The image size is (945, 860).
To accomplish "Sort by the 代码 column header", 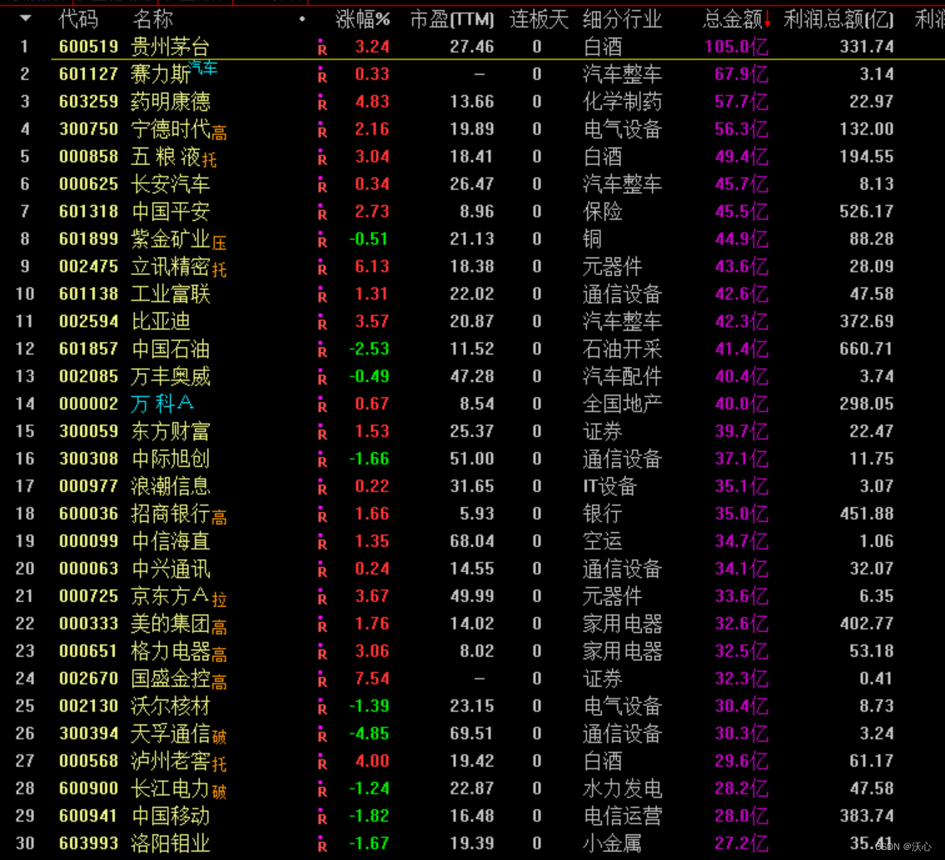I will (x=78, y=20).
